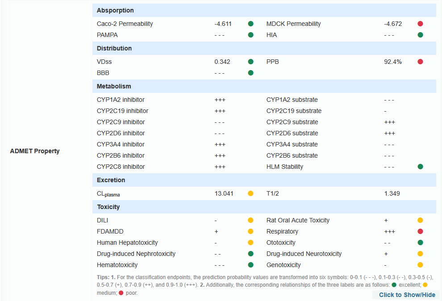Select the Metabolism section header
The width and height of the screenshot is (442, 301).
click(114, 86)
